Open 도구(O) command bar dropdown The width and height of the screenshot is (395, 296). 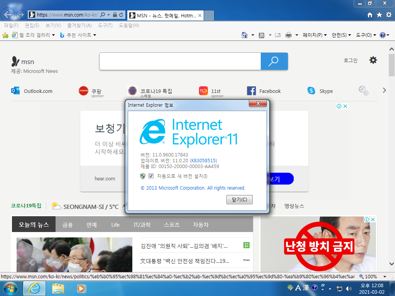pyautogui.click(x=366, y=35)
